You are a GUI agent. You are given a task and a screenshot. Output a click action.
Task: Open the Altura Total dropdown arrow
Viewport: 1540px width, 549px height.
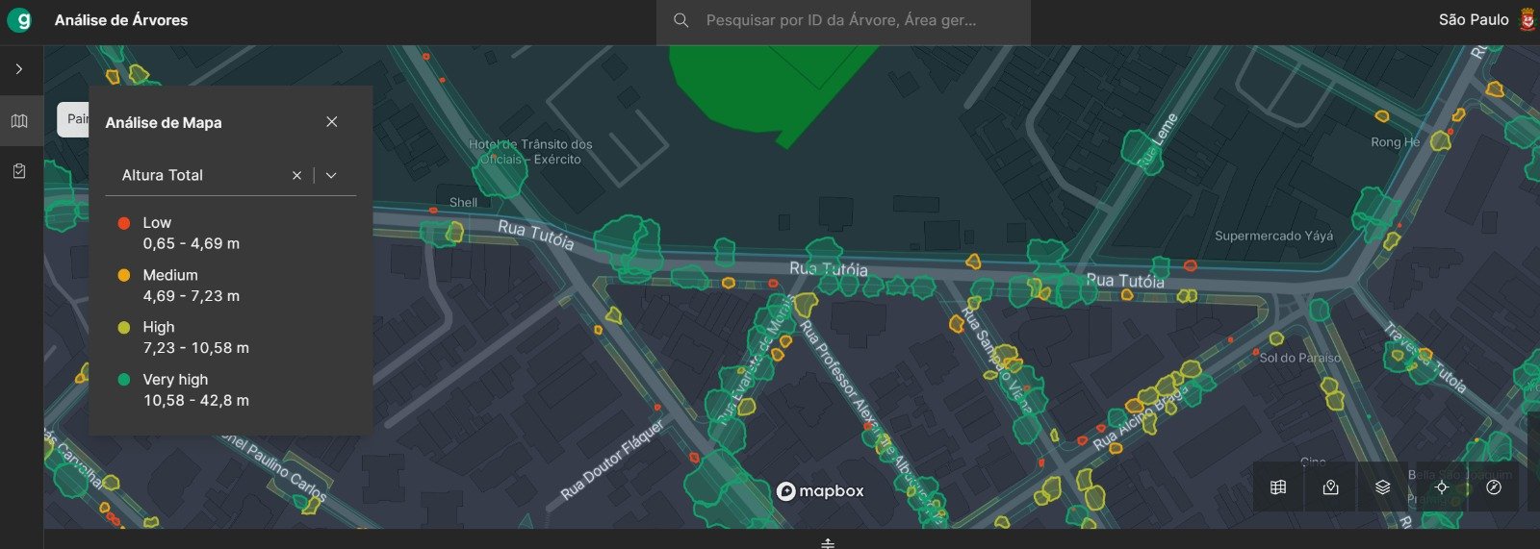[x=331, y=175]
